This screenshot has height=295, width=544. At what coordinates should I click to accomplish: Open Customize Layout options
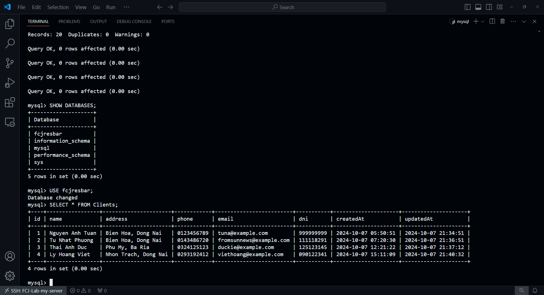click(500, 7)
